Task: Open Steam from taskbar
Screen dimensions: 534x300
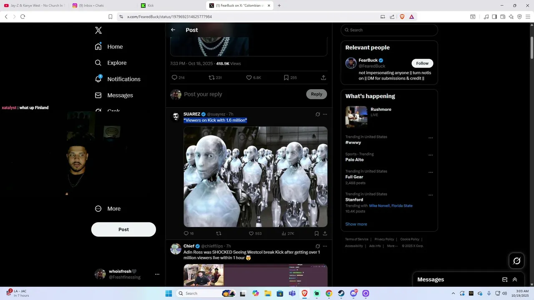Action: (341, 293)
